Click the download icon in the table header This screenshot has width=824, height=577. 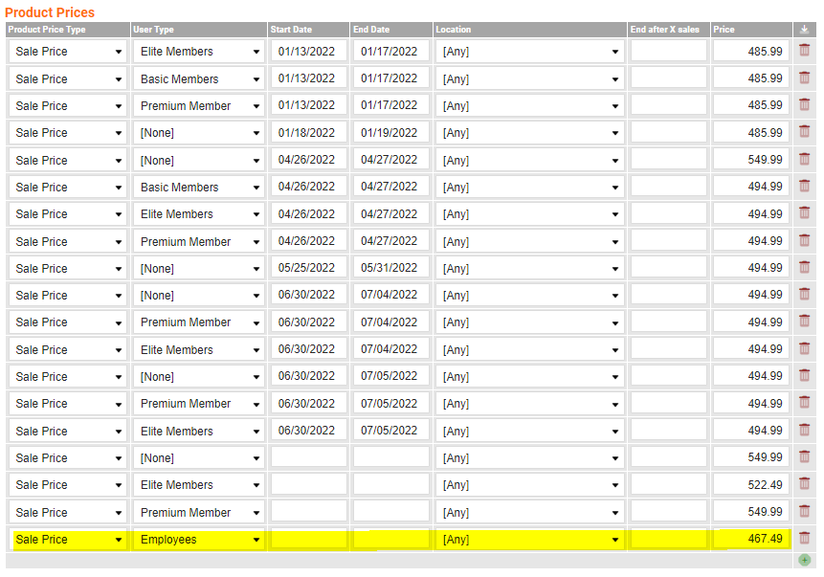[x=804, y=30]
